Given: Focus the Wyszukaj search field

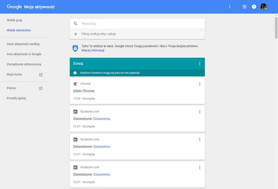Looking at the screenshot, I should (x=139, y=24).
